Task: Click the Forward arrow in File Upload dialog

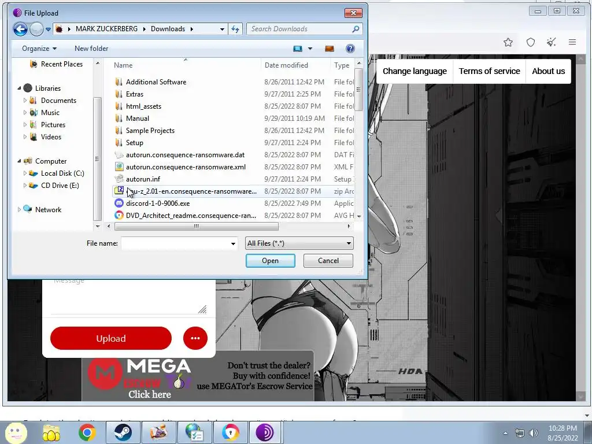Action: 36,29
